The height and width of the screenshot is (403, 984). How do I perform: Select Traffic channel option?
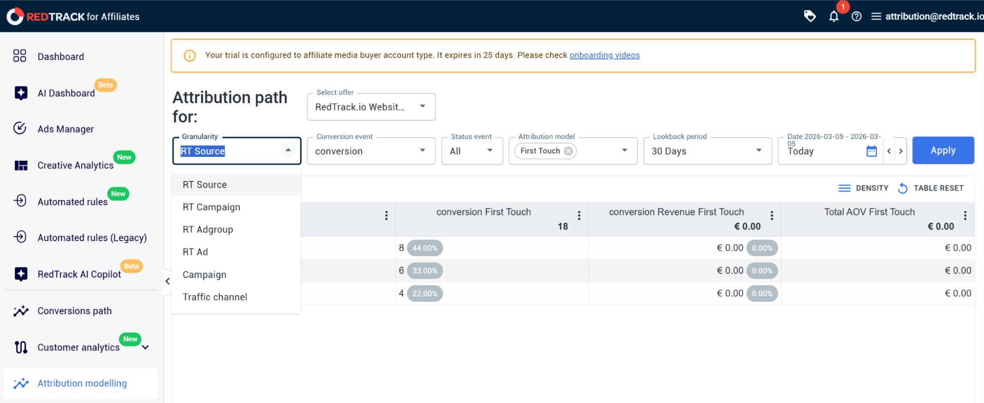236,297
